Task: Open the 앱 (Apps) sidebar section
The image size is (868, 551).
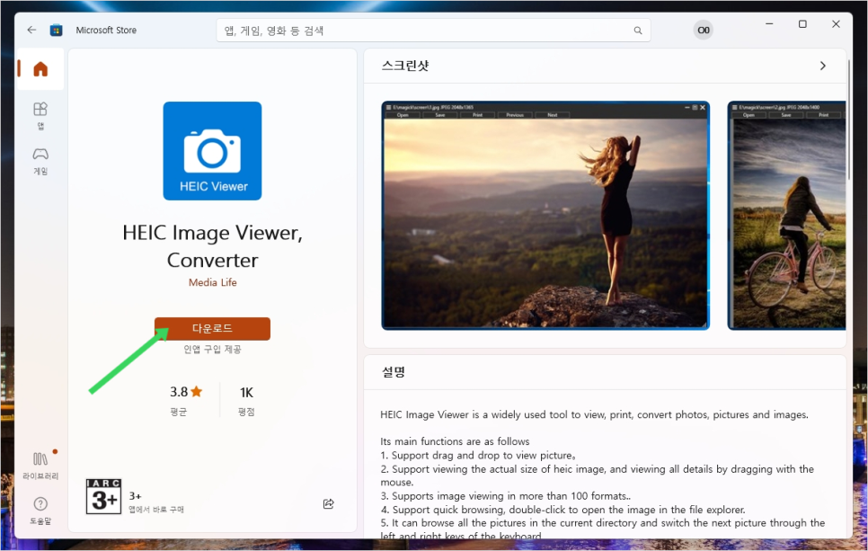Action: coord(40,116)
